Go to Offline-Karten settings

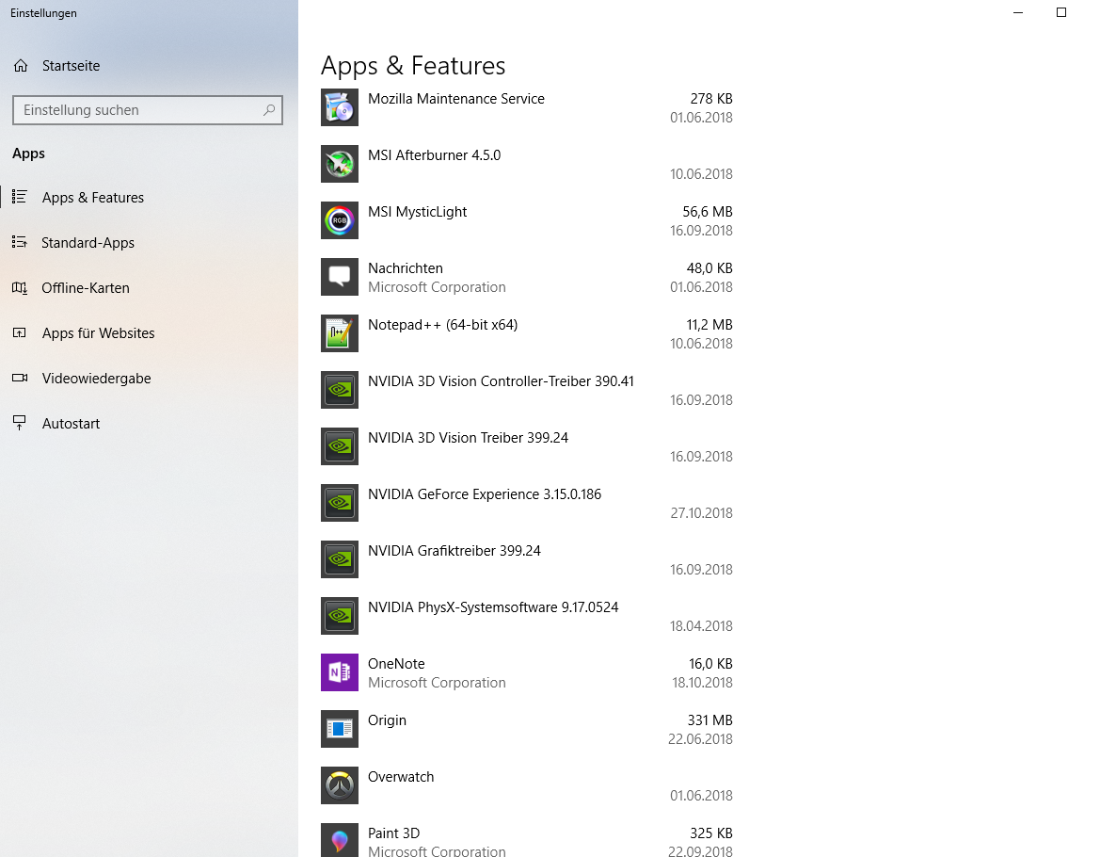86,288
